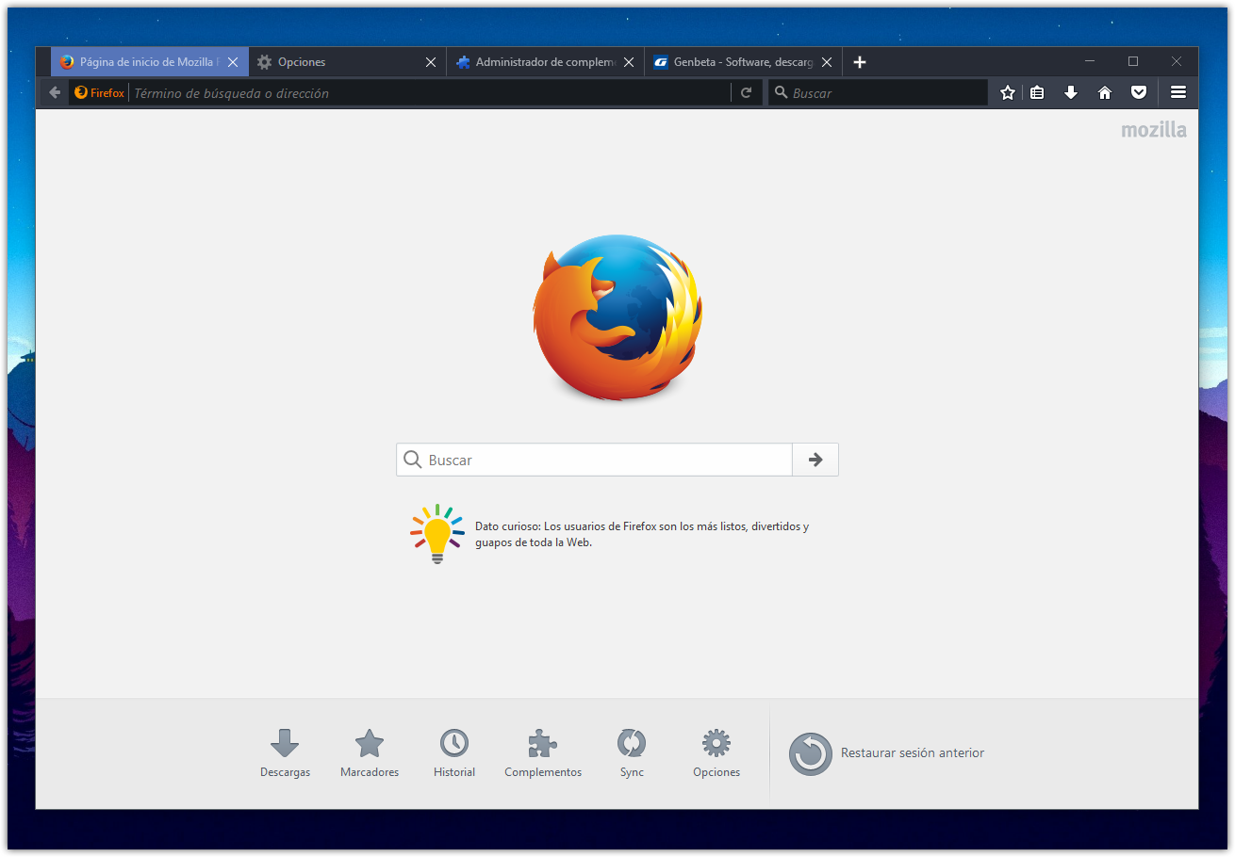1235x857 pixels.
Task: Open the search engine dropdown in the search bar
Action: coord(781,92)
